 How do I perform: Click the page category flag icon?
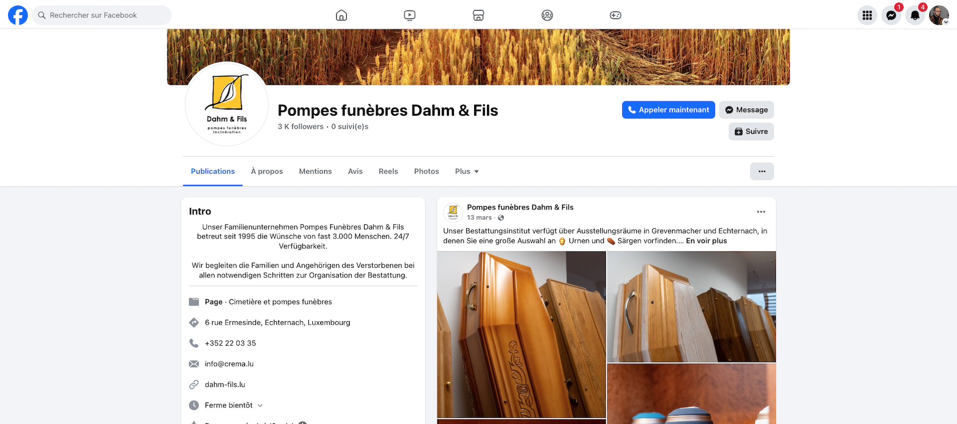194,302
